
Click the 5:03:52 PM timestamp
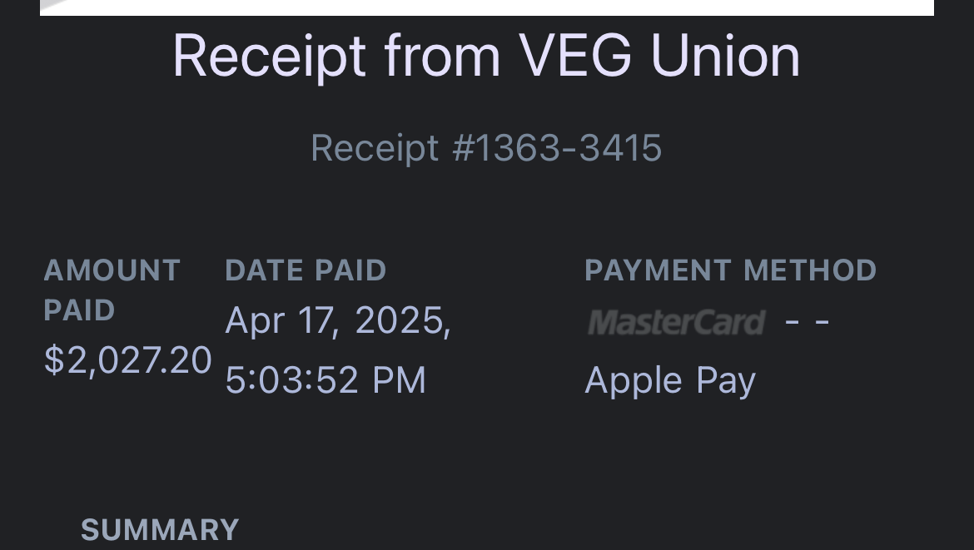(325, 380)
